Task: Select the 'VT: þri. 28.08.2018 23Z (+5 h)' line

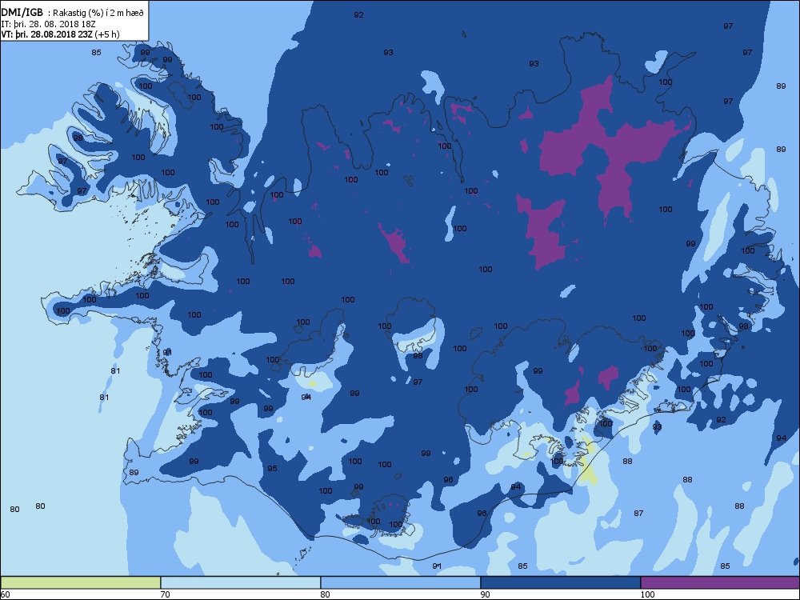Action: coord(60,34)
